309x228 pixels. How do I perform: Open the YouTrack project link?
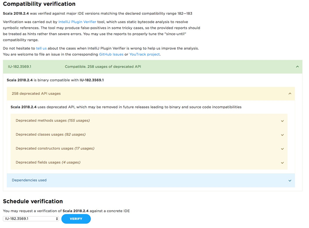(x=144, y=54)
